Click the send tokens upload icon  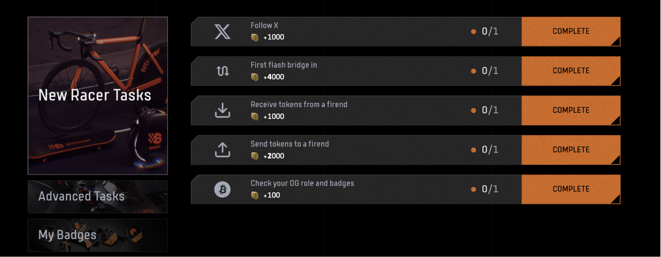coord(223,150)
